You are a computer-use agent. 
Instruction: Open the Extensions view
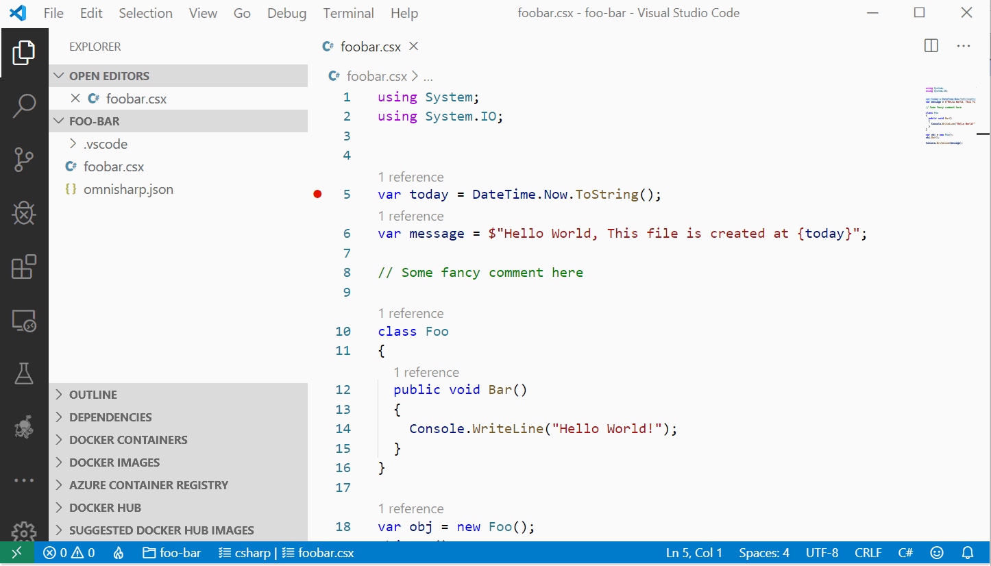coord(24,267)
